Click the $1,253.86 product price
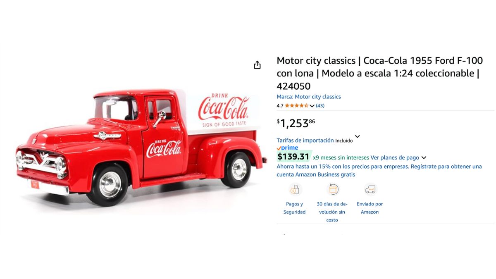Image resolution: width=496 pixels, height=279 pixels. pos(296,123)
